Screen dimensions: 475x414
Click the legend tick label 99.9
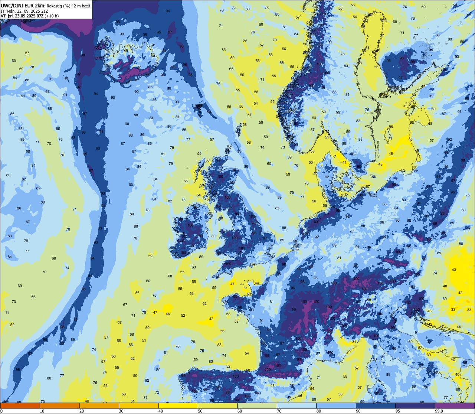[x=439, y=411]
